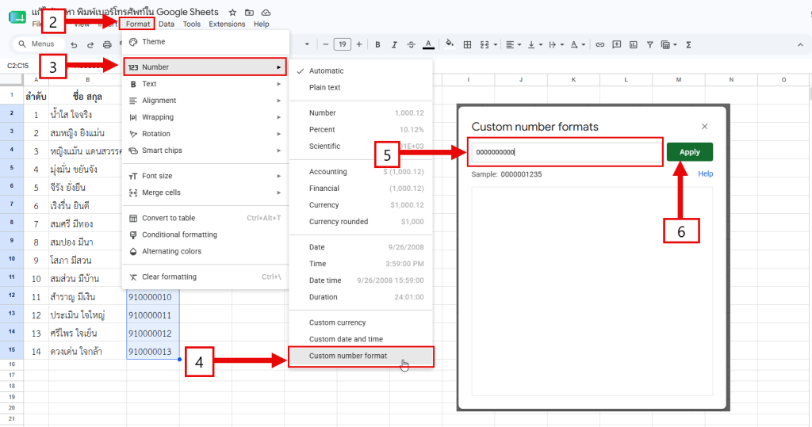Toggle Italic formatting
This screenshot has height=427, width=812.
(x=394, y=45)
